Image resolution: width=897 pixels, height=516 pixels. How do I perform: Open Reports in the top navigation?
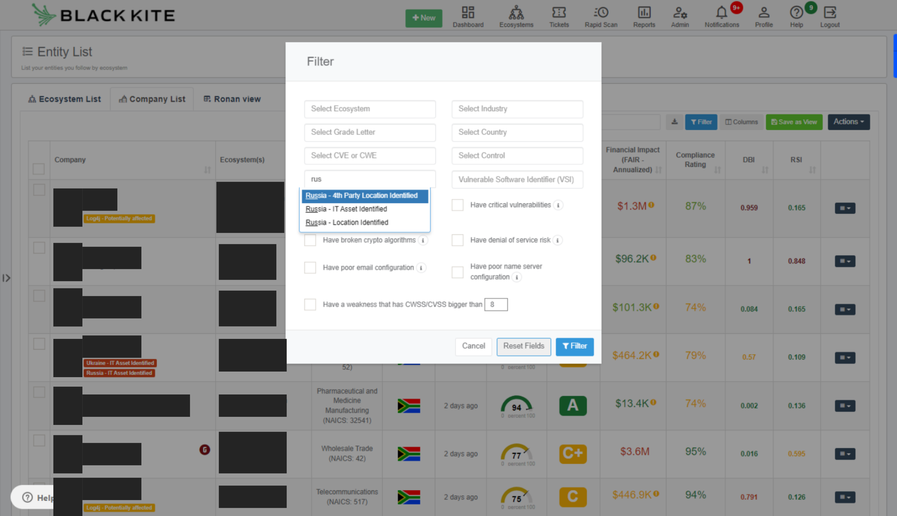pyautogui.click(x=644, y=17)
